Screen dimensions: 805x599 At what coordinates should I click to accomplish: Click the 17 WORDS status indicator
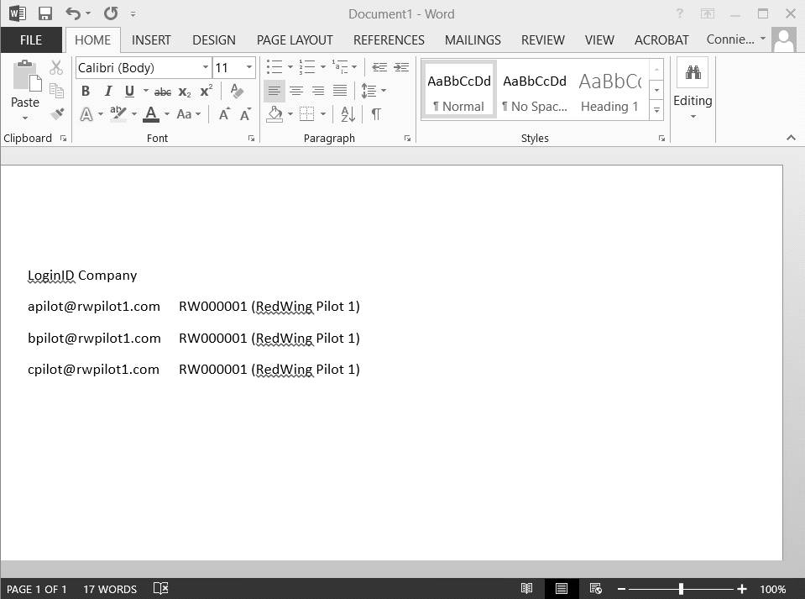pyautogui.click(x=110, y=589)
